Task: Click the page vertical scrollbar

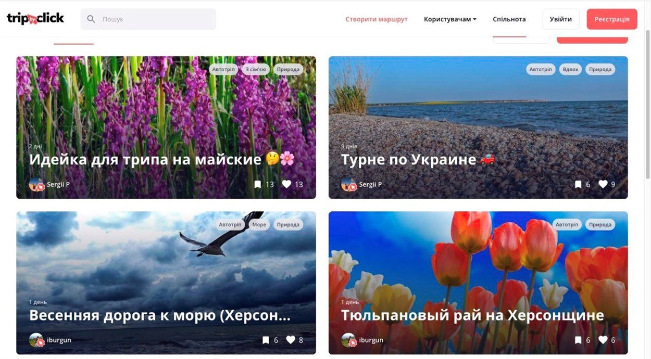Action: (x=647, y=104)
